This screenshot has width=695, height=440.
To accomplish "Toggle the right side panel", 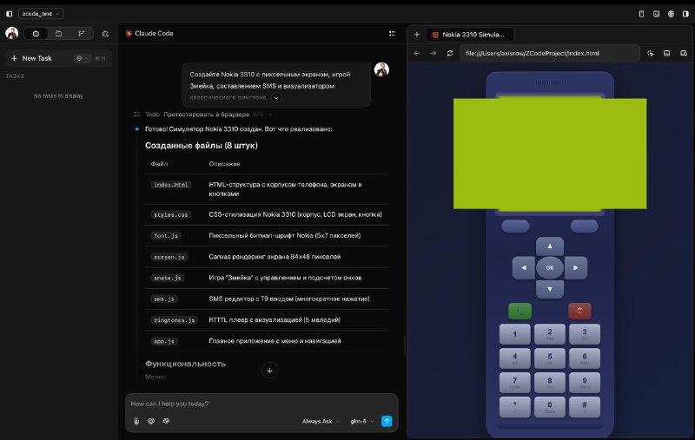I will 685,14.
